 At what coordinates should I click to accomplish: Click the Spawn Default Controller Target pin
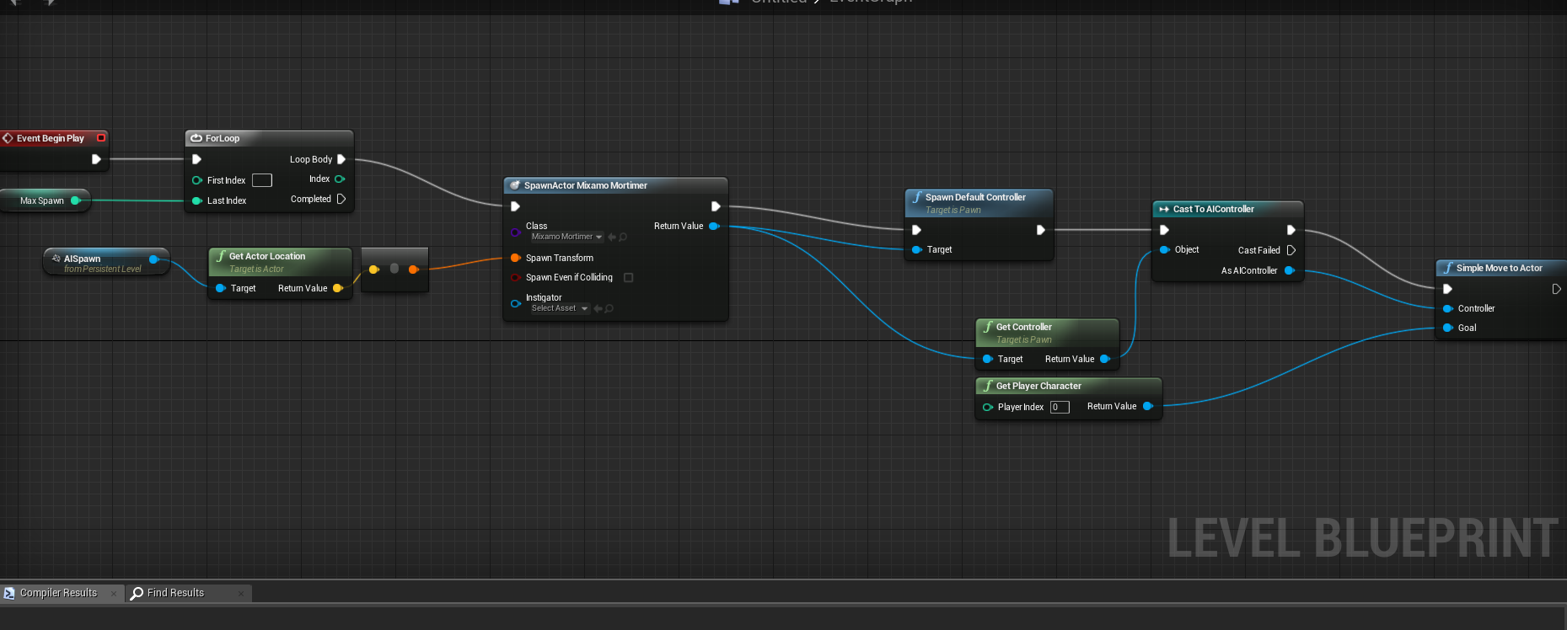point(916,249)
